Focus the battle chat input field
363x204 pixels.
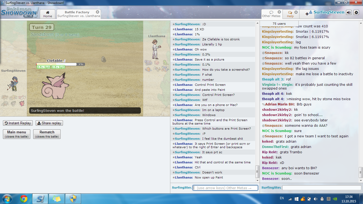click(225, 188)
